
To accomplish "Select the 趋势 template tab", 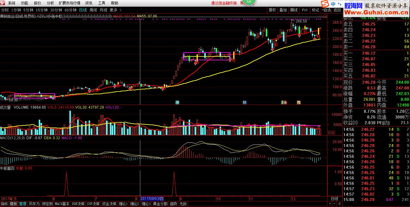I will coord(173,204).
